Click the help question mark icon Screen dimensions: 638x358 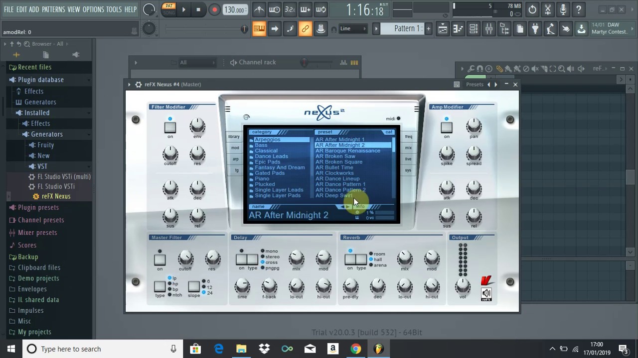[579, 9]
